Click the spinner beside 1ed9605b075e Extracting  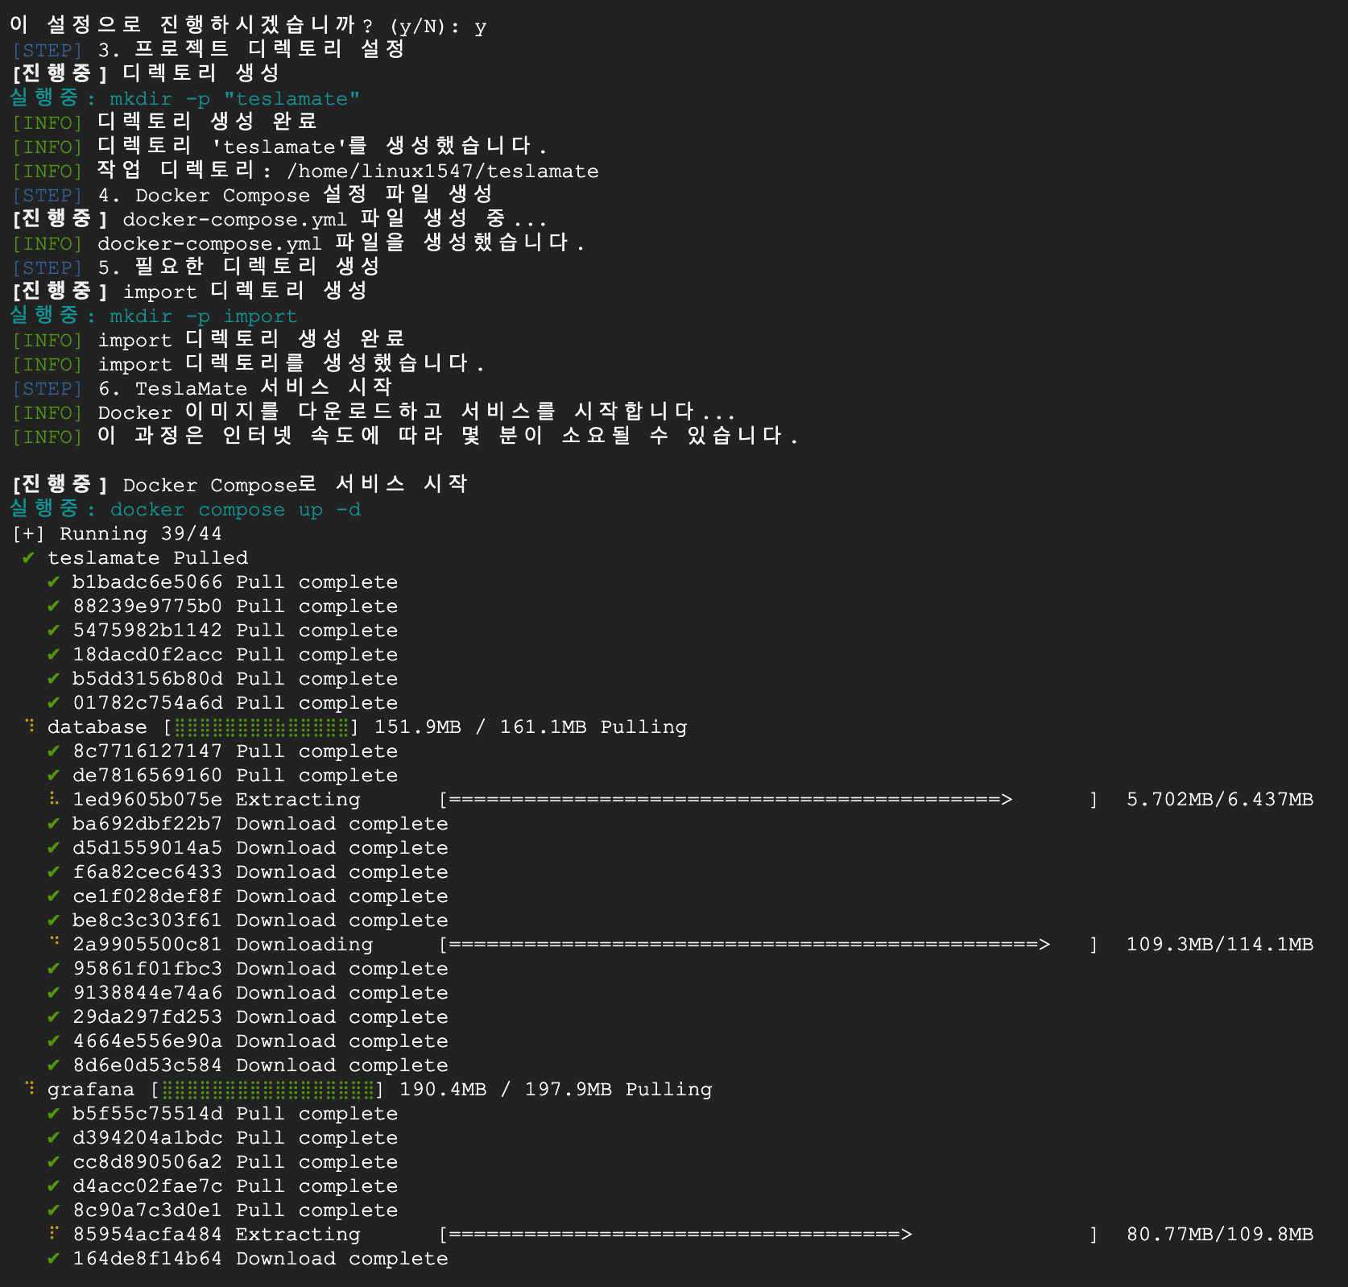point(54,798)
